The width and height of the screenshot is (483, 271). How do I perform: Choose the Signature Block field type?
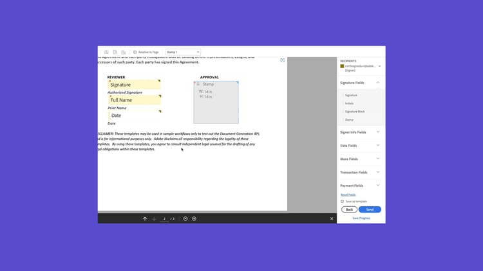(x=355, y=112)
